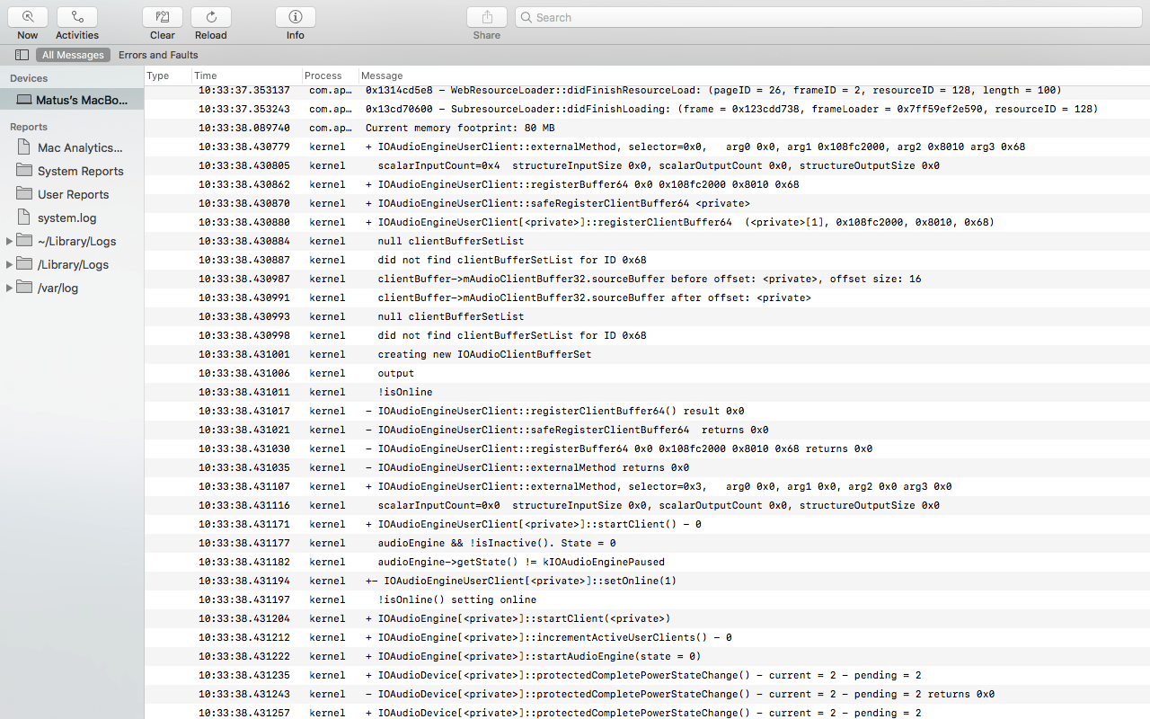Select externalMethod returns 0x0 row
This screenshot has height=719, width=1150.
coord(647,467)
